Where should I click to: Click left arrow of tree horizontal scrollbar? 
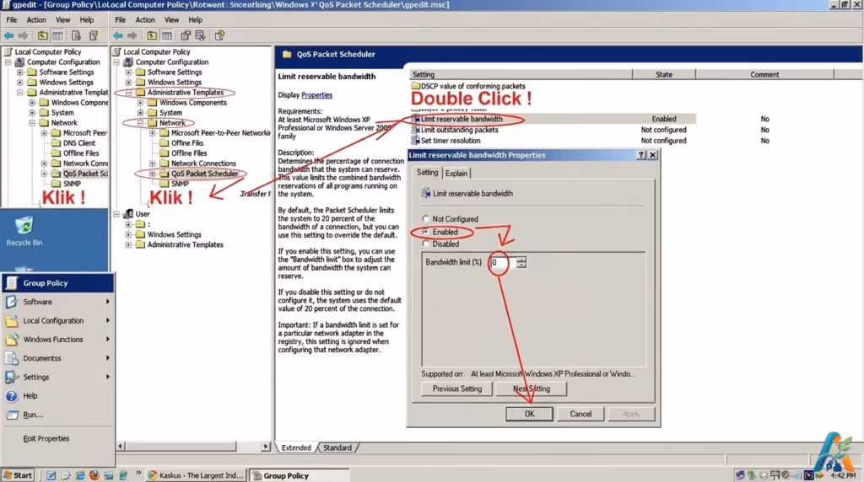click(121, 447)
